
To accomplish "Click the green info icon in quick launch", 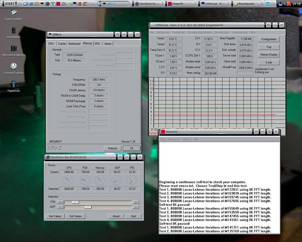I will click(69, 4).
